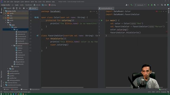This screenshot has height=95, width=170.
Task: Collapse belajar-kotlin project root node
Action: click(x=4, y=11)
